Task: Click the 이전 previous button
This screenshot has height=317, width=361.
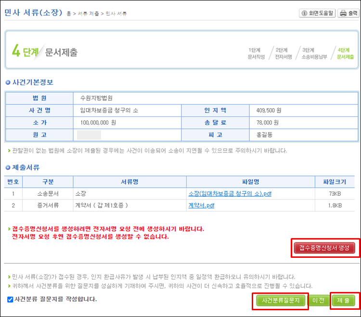Action: (319, 300)
